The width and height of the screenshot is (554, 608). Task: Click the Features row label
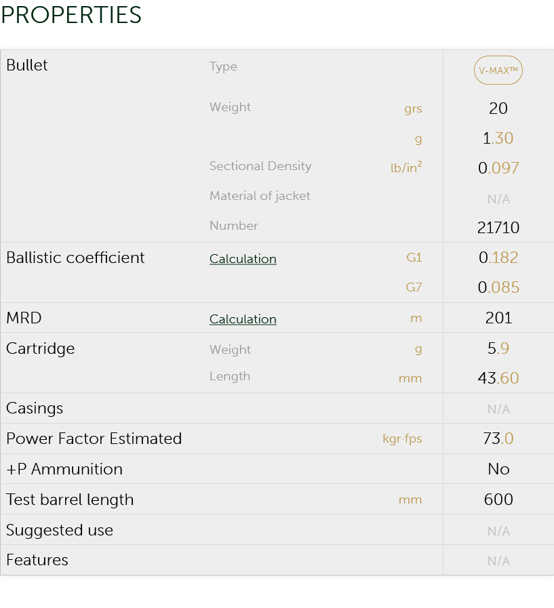(37, 560)
